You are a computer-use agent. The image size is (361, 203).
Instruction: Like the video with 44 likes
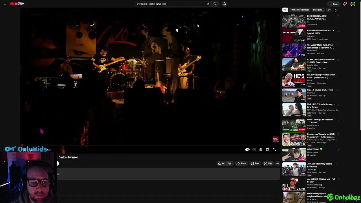click(221, 163)
